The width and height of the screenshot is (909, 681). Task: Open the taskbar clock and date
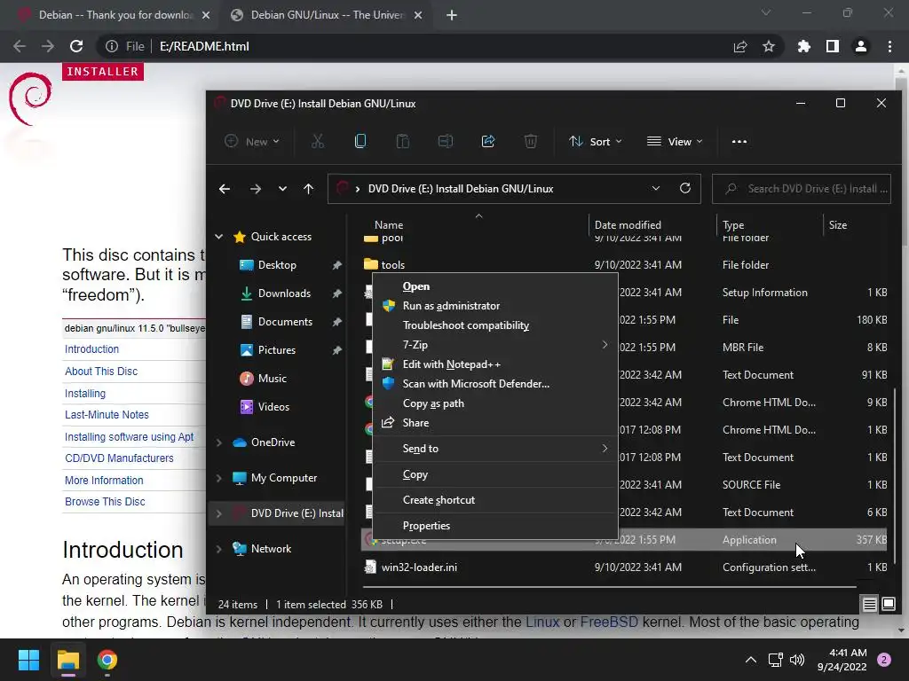[x=842, y=660]
